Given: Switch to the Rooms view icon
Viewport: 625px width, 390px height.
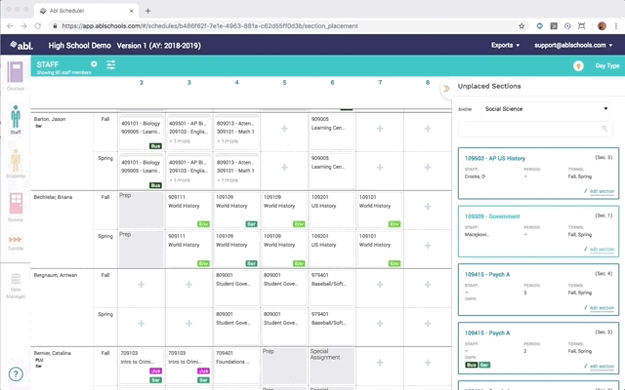Looking at the screenshot, I should 16,207.
